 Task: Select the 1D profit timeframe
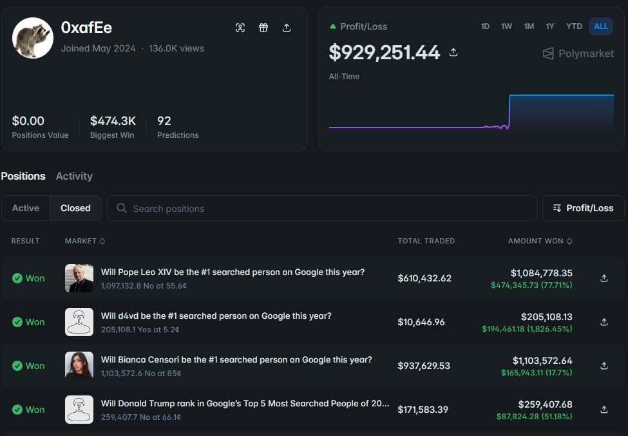485,26
